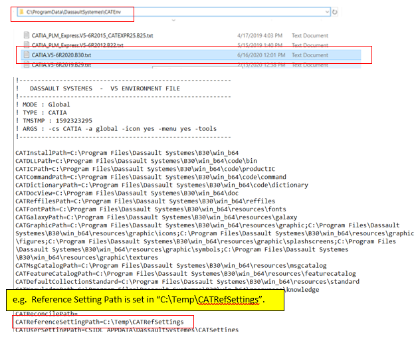The width and height of the screenshot is (418, 341).
Task: Click the TMSTMP : 1592323295 line
Action: 54,120
